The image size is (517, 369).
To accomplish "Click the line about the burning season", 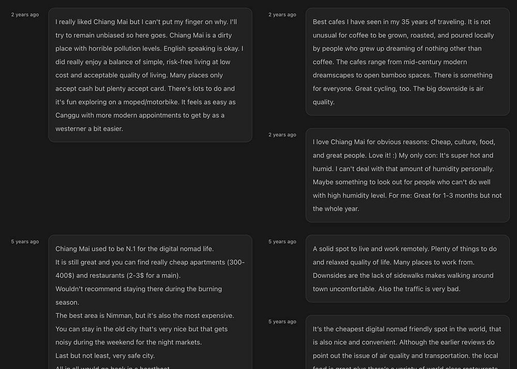I will click(139, 296).
